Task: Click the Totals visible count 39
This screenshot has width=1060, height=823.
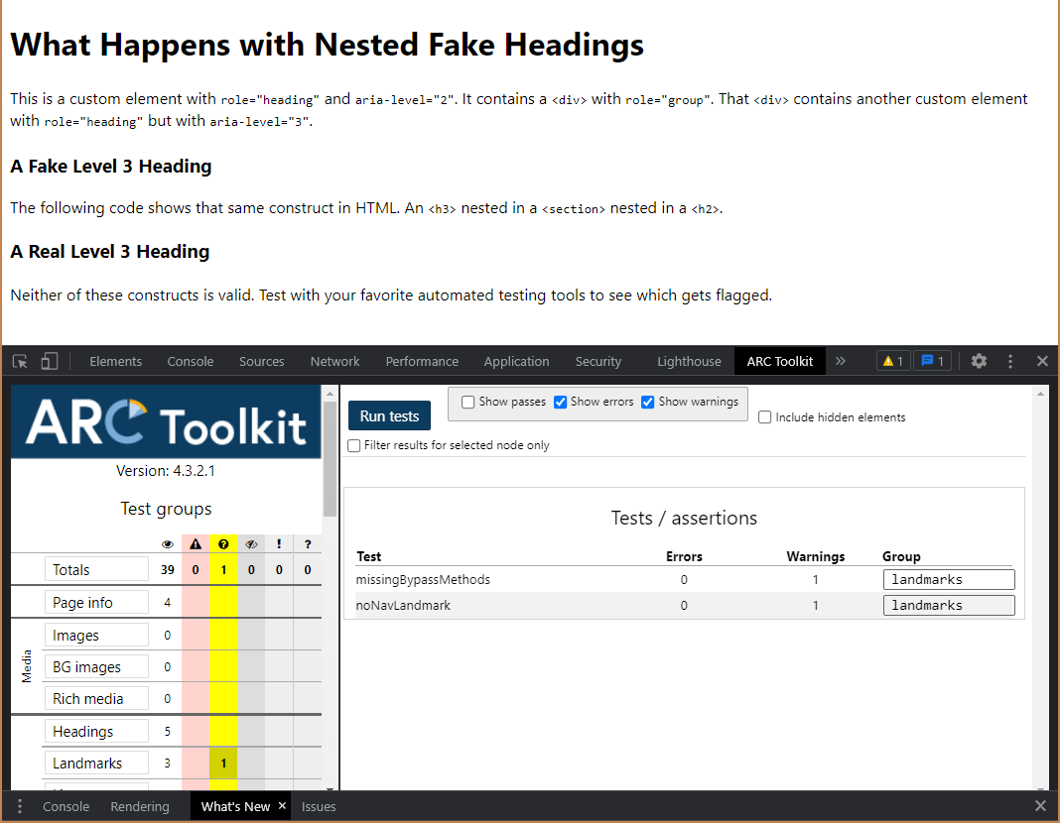Action: click(167, 570)
